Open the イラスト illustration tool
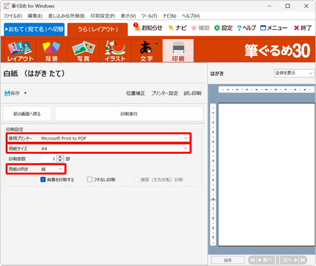The image size is (316, 266). tap(115, 50)
